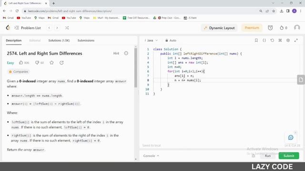This screenshot has width=305, height=171.
Task: Show the Hint for this problem
Action: coord(116,53)
